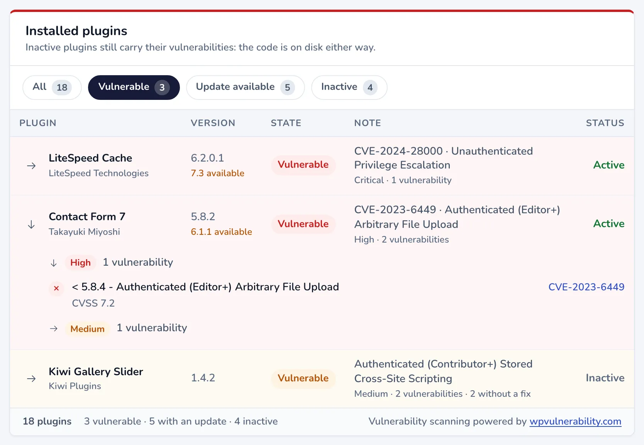Image resolution: width=644 pixels, height=445 pixels.
Task: Click LiteSpeed Cache's Vulnerable state badge
Action: 303,165
